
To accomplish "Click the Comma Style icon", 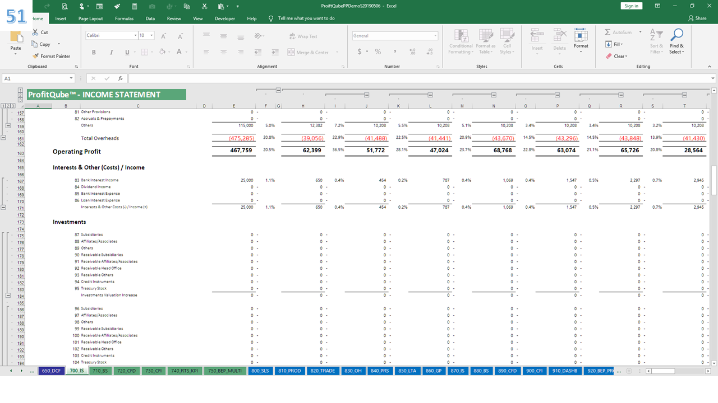I will tap(395, 51).
